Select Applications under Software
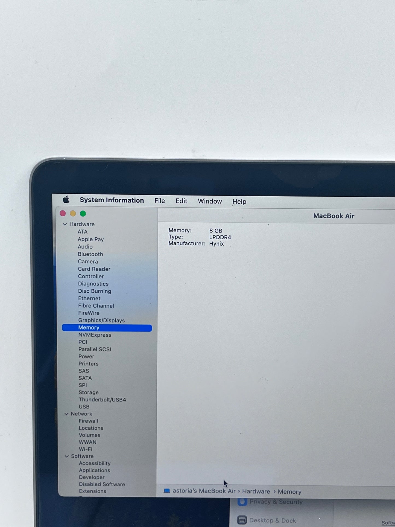395x527 pixels. point(95,470)
